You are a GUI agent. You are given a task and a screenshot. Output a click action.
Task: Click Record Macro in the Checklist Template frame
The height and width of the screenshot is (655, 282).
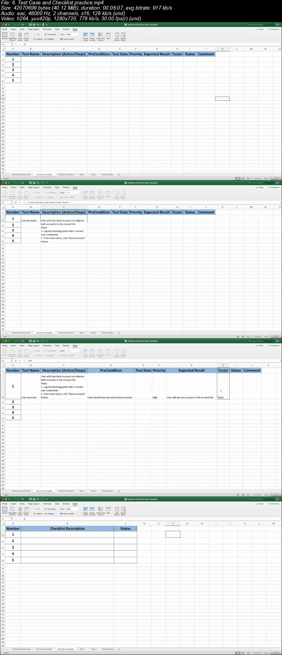[123, 509]
